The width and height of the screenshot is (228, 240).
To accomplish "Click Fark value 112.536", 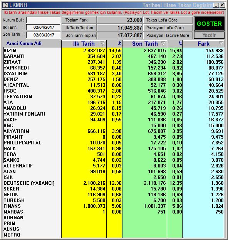I will tap(215, 56).
